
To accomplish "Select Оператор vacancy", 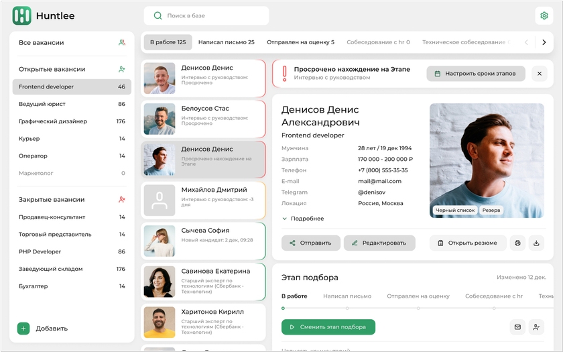I will pyautogui.click(x=72, y=156).
